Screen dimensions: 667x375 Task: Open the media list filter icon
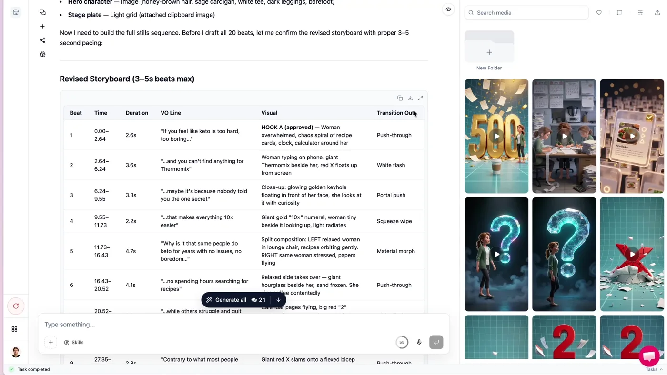tap(640, 13)
